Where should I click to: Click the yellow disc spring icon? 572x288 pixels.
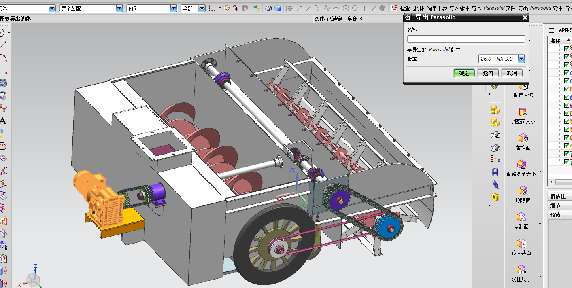(495, 197)
